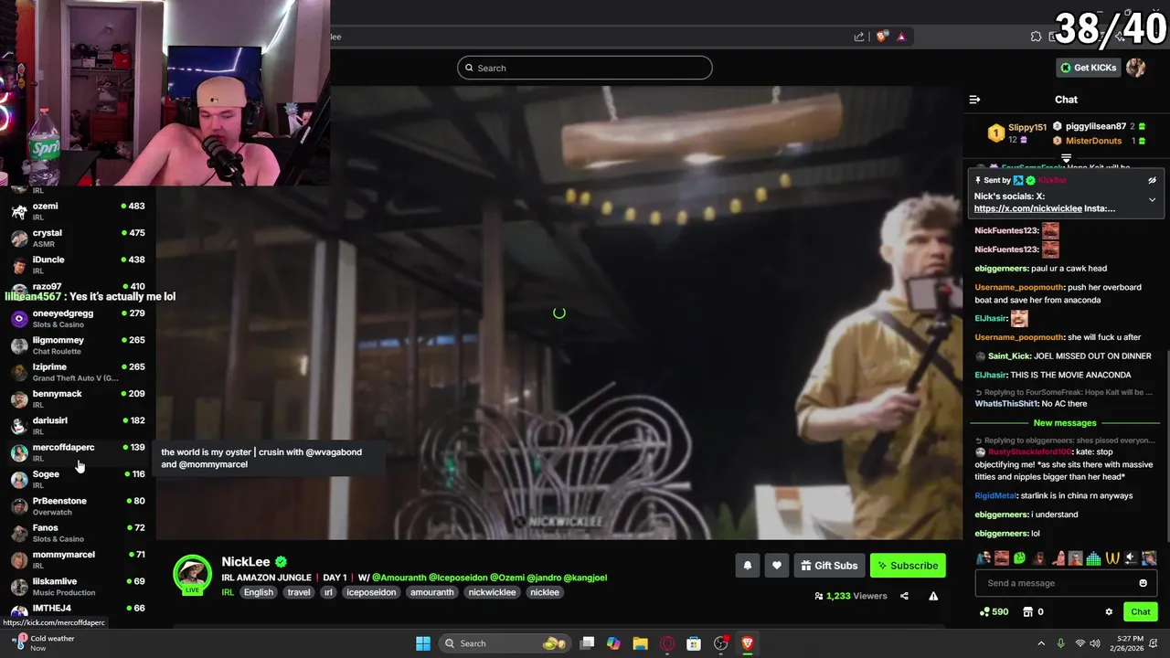This screenshot has height=658, width=1170.
Task: Open the ozemi channel in the sidebar
Action: 78,211
